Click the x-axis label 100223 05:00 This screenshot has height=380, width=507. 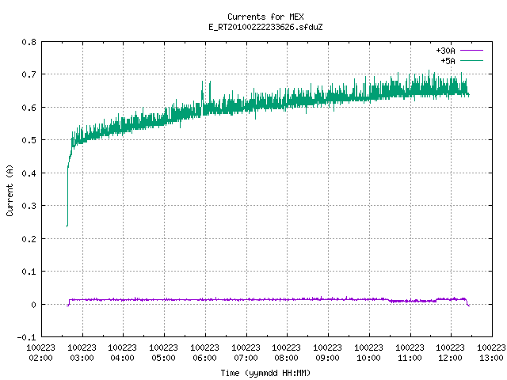pyautogui.click(x=164, y=352)
